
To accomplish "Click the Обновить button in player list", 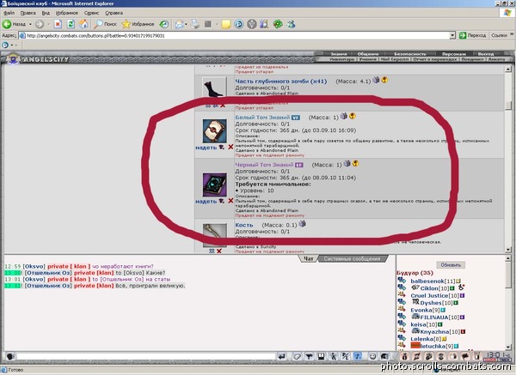I will pyautogui.click(x=451, y=264).
